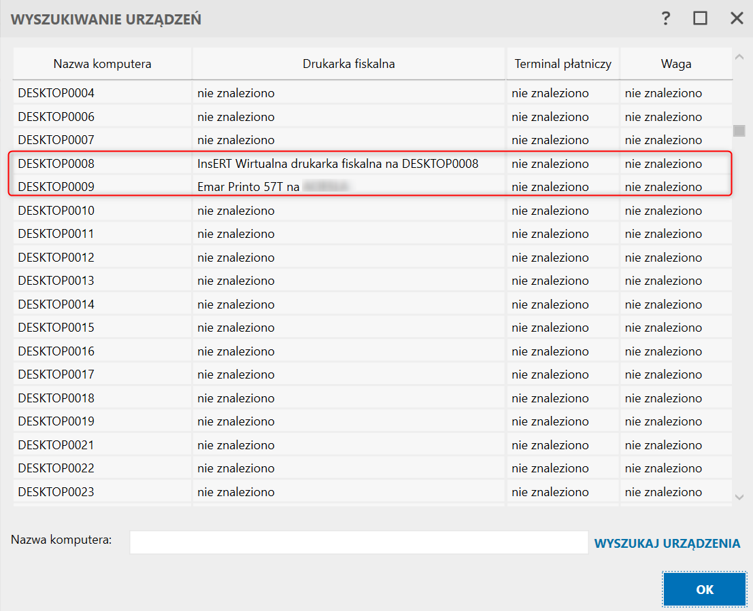This screenshot has height=611, width=753.
Task: Click the scrollbar up arrow
Action: pos(739,57)
